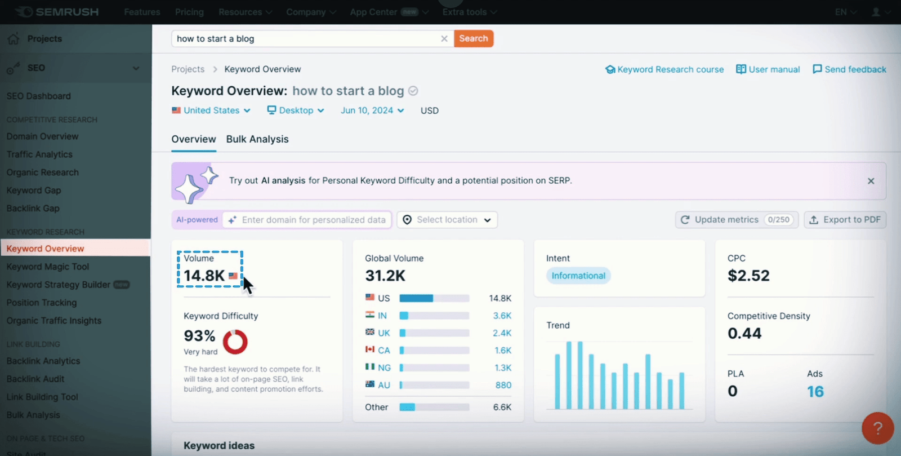Screen dimensions: 901x456
Task: Open Domain Overview in sidebar
Action: pyautogui.click(x=42, y=136)
